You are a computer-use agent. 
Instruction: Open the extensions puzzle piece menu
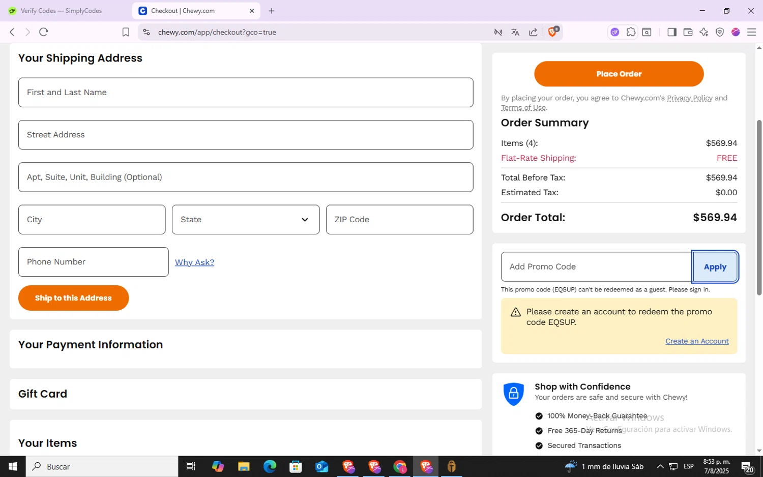coord(631,32)
